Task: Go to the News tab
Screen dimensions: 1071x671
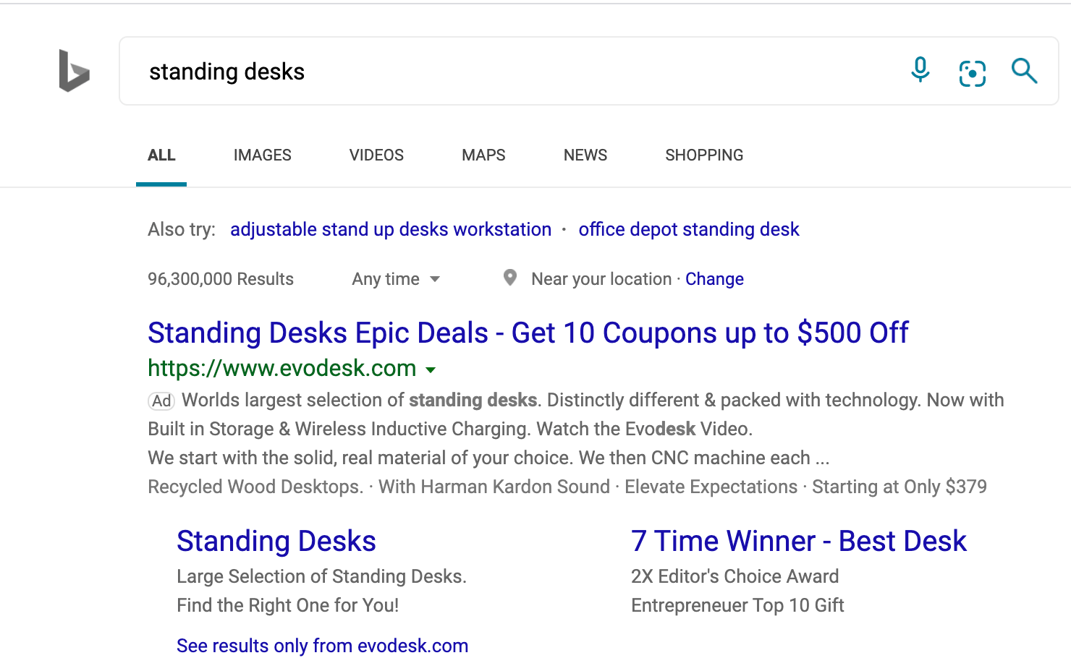Action: pos(585,155)
